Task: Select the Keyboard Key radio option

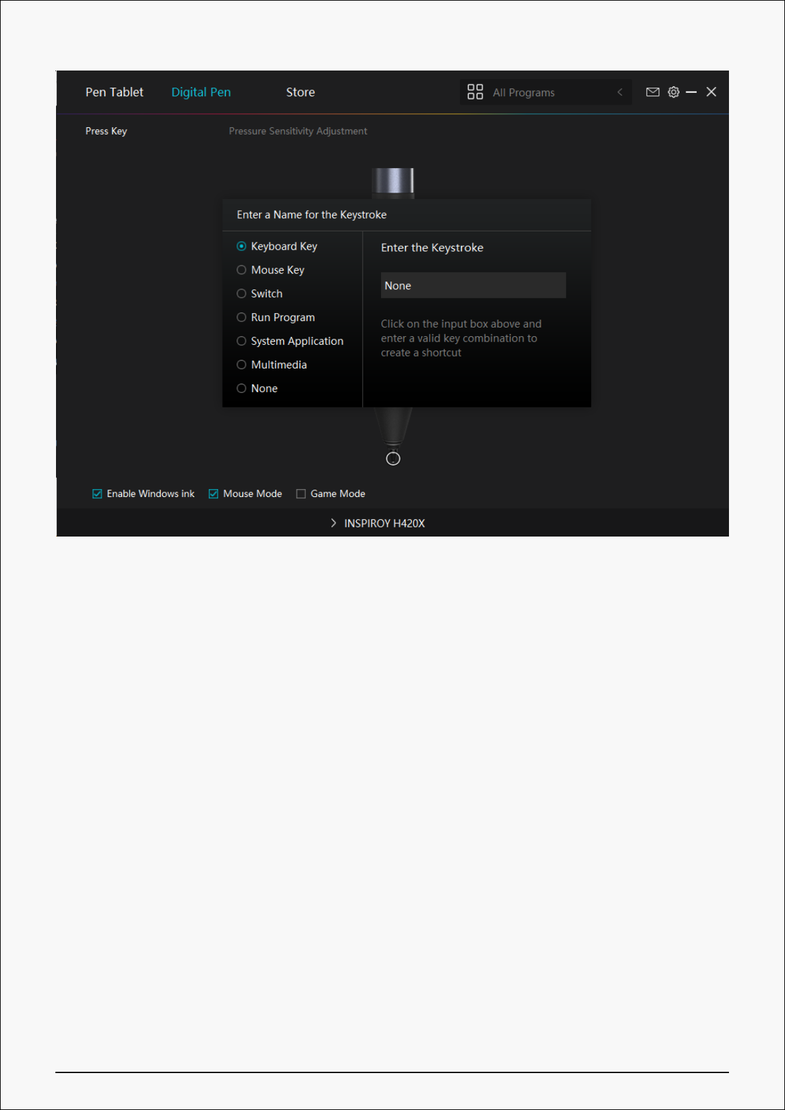Action: 241,247
